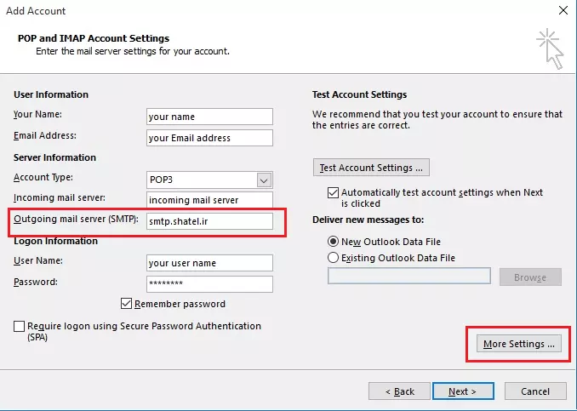Viewport: 577px width, 411px height.
Task: Click the Test Account Settings button
Action: [371, 168]
